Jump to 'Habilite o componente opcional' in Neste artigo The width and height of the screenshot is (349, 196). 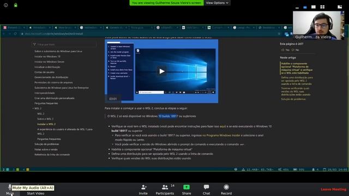click(x=297, y=68)
